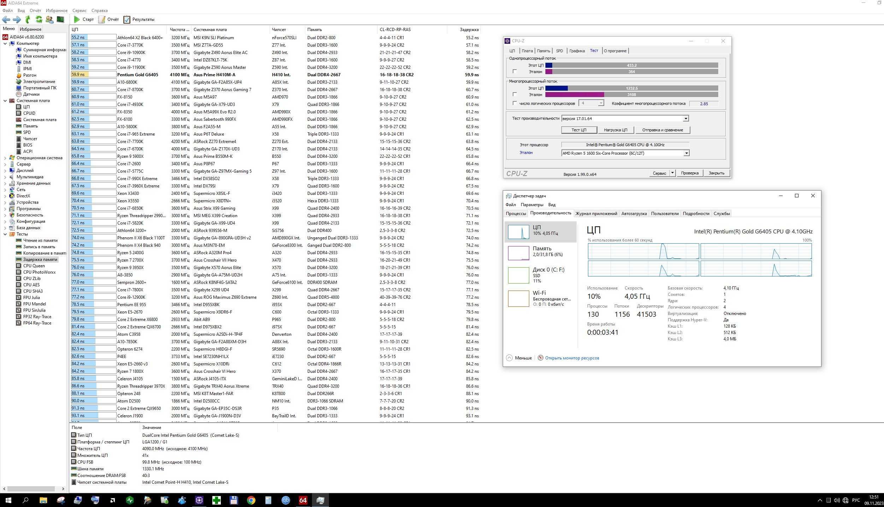Viewport: 884px width, 507px height.
Task: Click the horizontal scrollbar under the AIDA64 tree
Action: tap(31, 489)
